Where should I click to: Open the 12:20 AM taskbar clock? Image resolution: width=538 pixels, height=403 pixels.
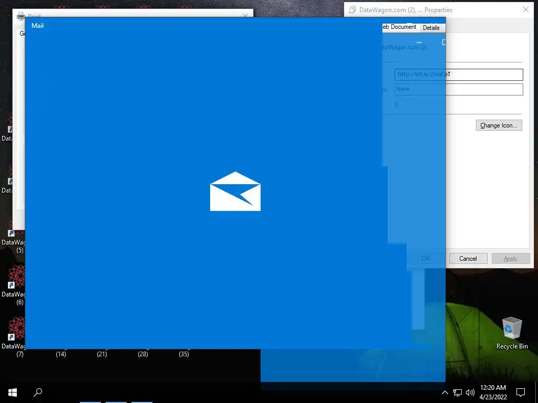(x=493, y=393)
